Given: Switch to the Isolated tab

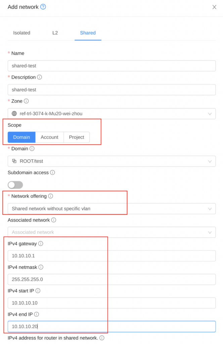Looking at the screenshot, I should 21,33.
